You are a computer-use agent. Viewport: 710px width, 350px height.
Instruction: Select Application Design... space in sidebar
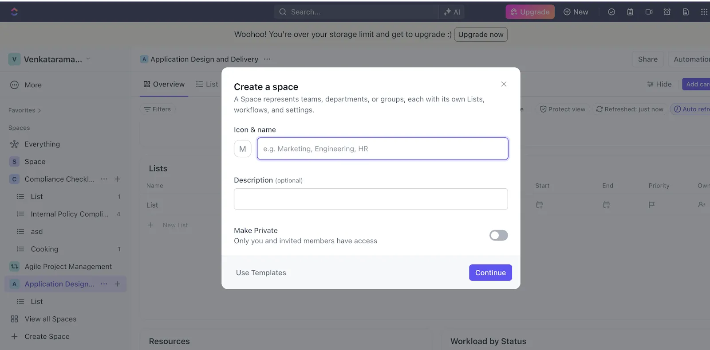tap(59, 284)
